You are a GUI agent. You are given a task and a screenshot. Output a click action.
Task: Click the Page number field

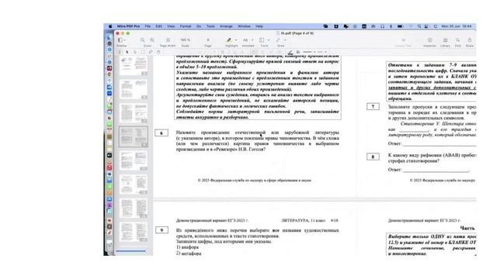coord(208,40)
